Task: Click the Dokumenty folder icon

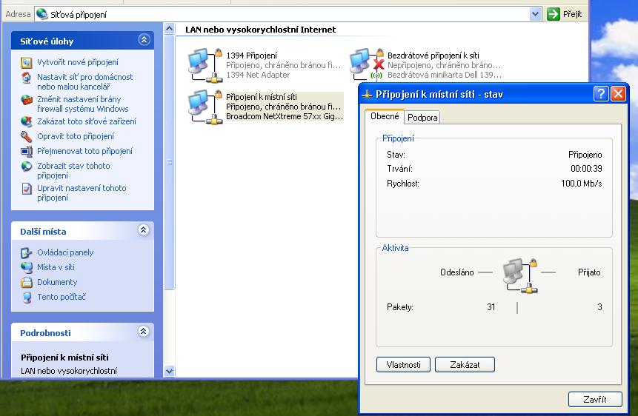Action: 27,282
